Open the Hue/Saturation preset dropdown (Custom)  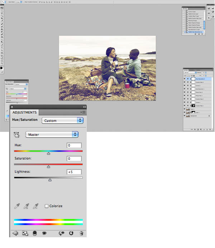pyautogui.click(x=63, y=120)
